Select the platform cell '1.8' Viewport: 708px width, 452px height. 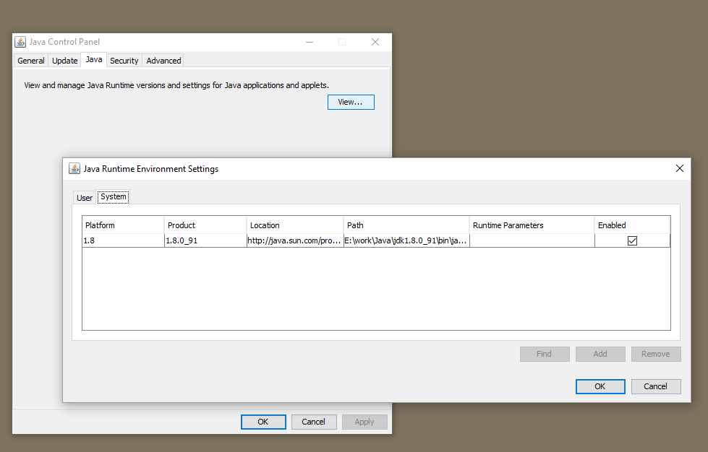pos(123,240)
